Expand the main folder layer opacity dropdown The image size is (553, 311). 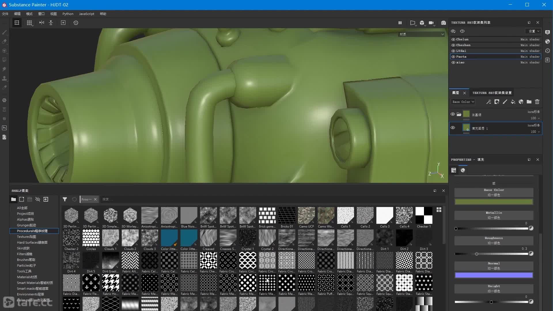coord(539,118)
